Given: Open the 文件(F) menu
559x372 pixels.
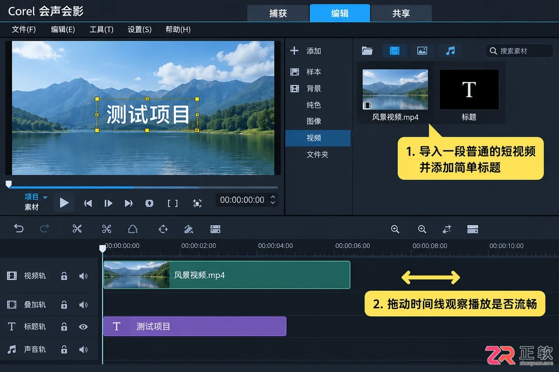Looking at the screenshot, I should click(x=24, y=29).
